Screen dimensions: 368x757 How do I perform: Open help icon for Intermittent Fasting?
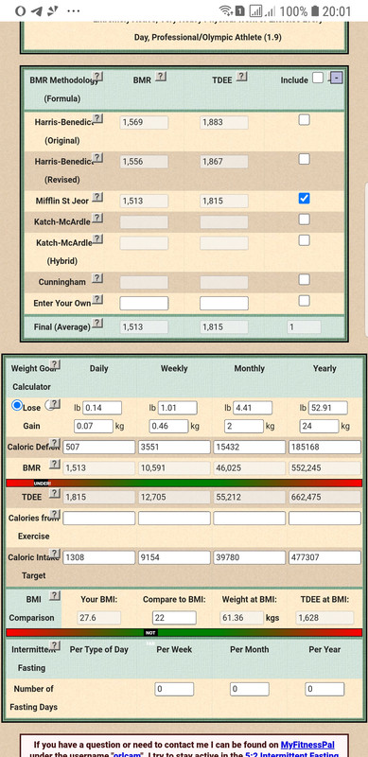click(x=55, y=646)
